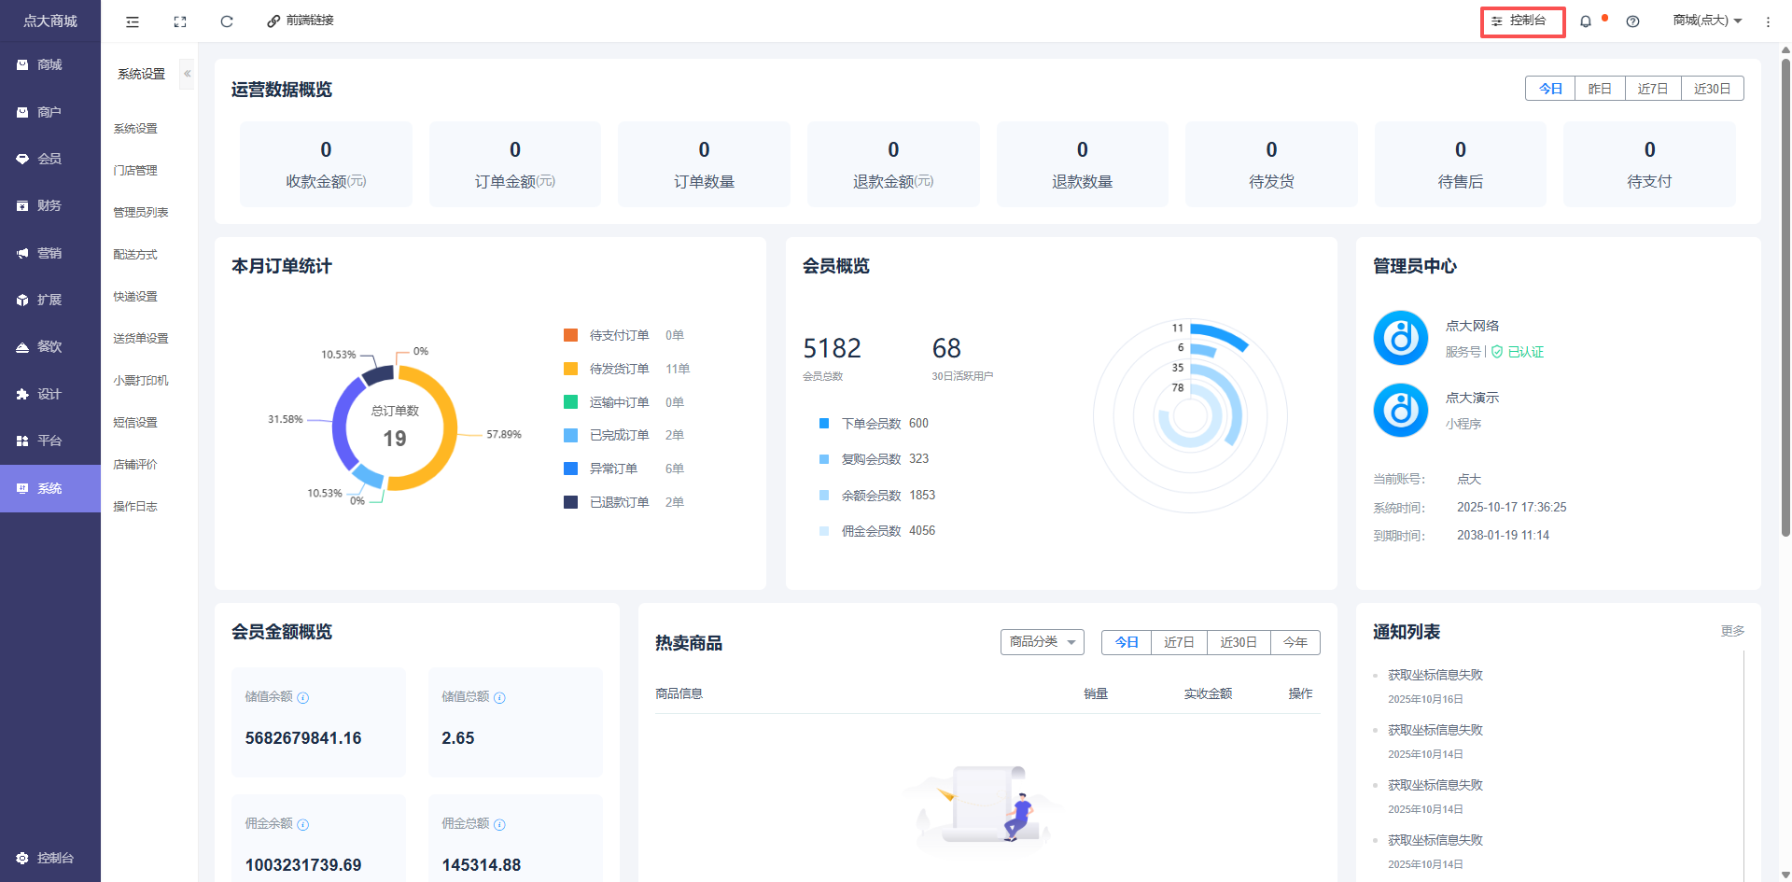Open 操作日志 submenu item
This screenshot has width=1792, height=882.
tap(135, 507)
